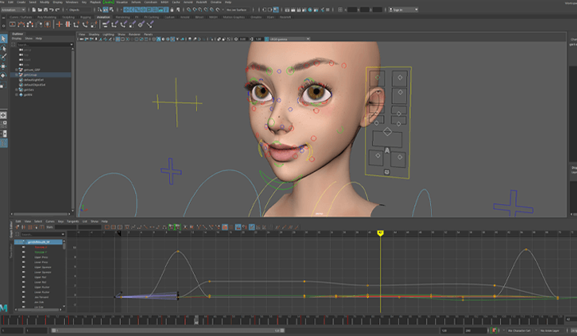Toggle the auto keyframe button near range slider
This screenshot has width=577, height=336.
[x=494, y=330]
